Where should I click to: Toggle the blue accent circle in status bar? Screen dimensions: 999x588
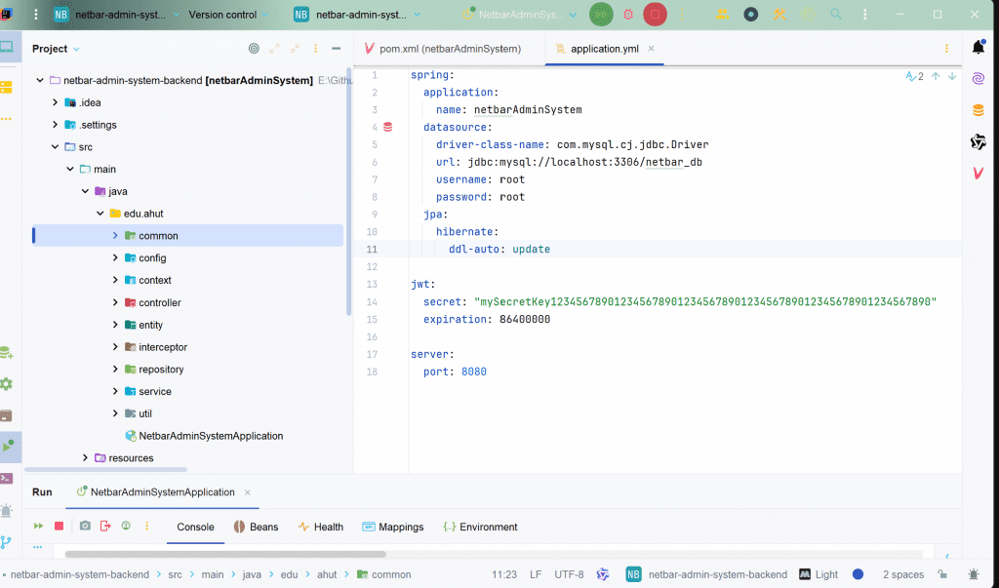pyautogui.click(x=859, y=574)
